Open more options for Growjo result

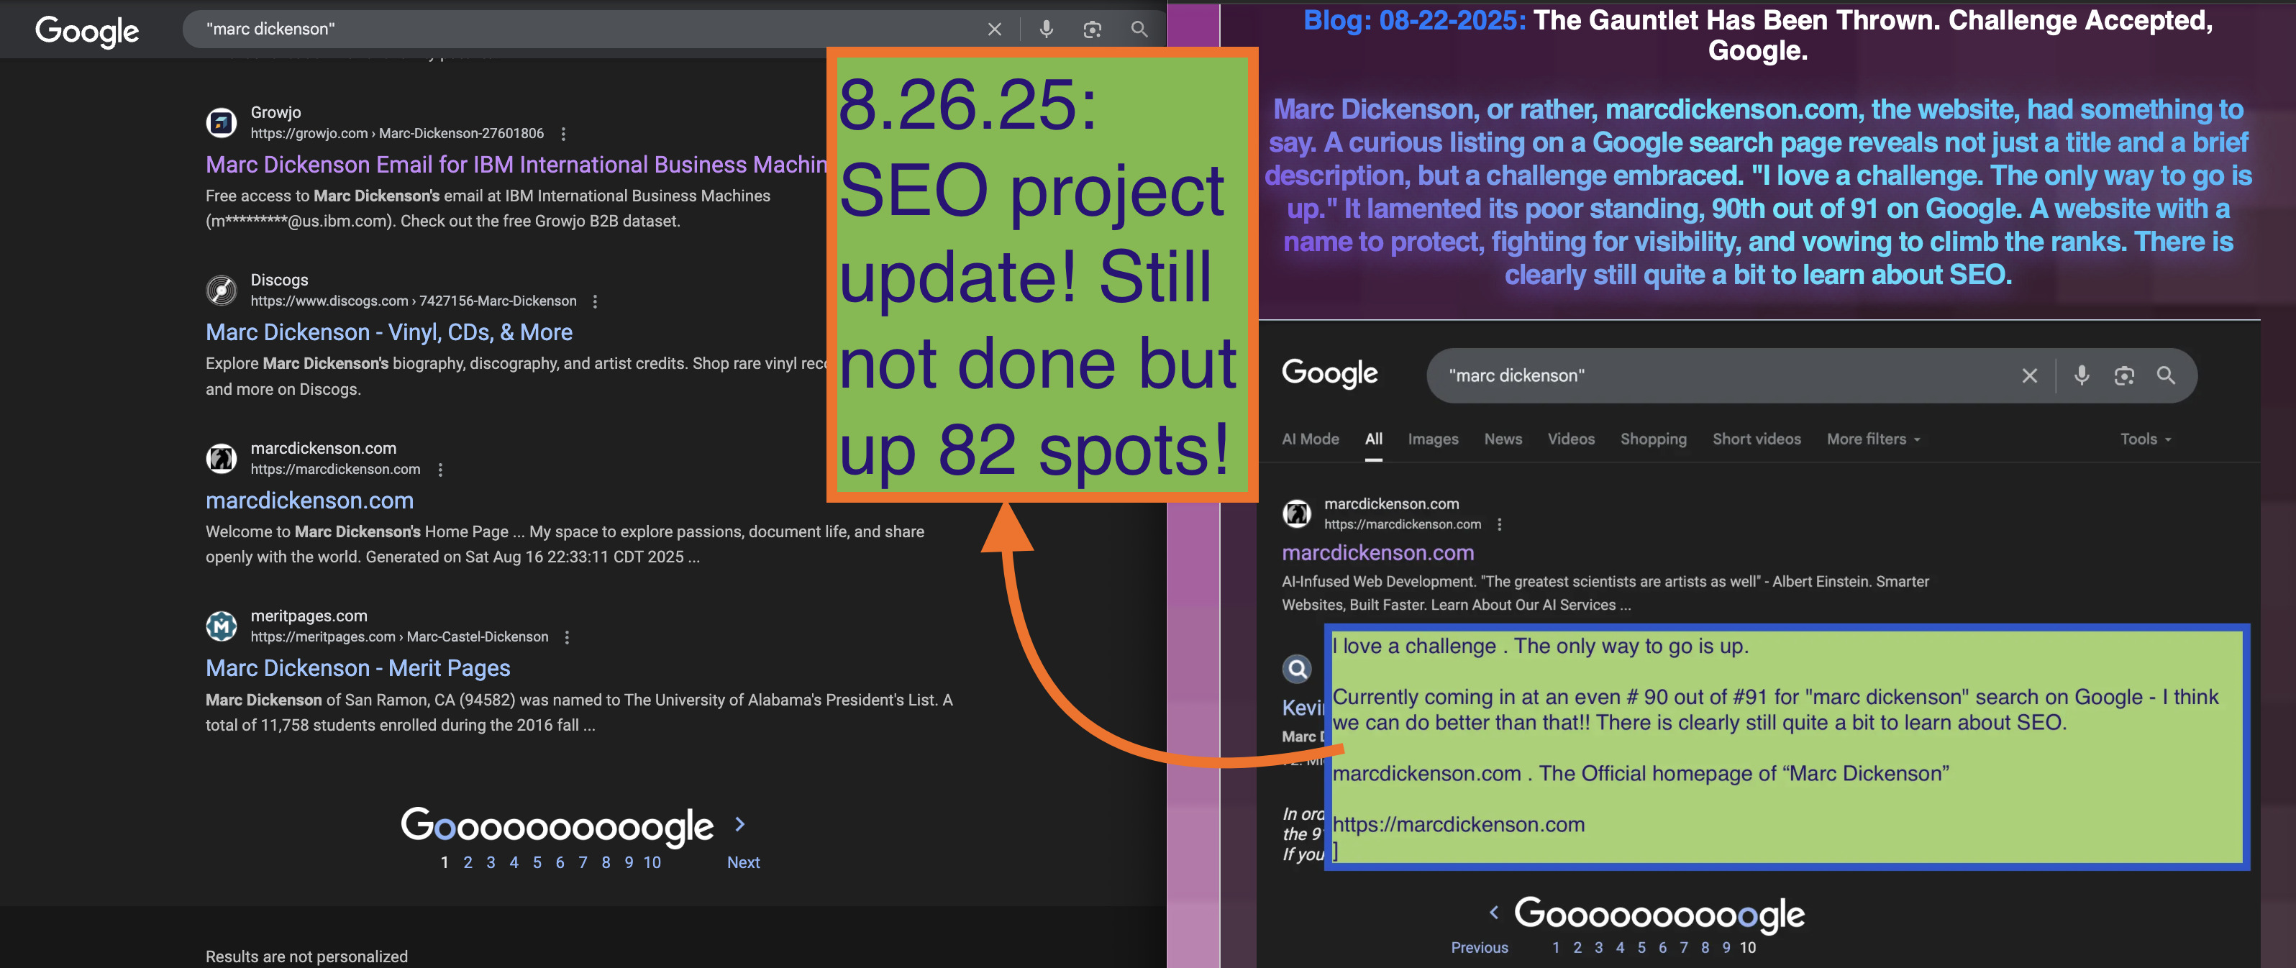[x=562, y=134]
